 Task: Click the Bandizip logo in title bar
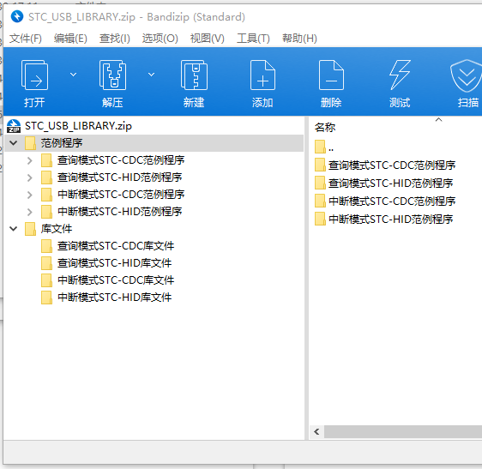coord(17,16)
